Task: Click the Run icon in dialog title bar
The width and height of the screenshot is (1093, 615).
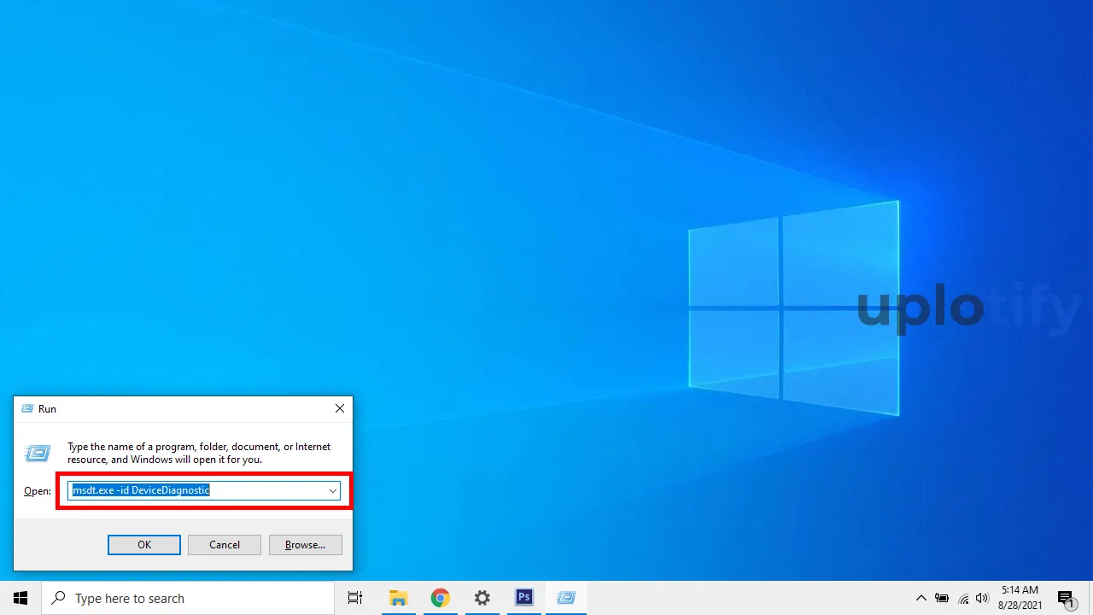Action: click(27, 409)
